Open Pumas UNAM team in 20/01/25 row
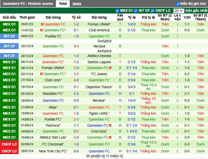The image size is (208, 159). click(99, 24)
